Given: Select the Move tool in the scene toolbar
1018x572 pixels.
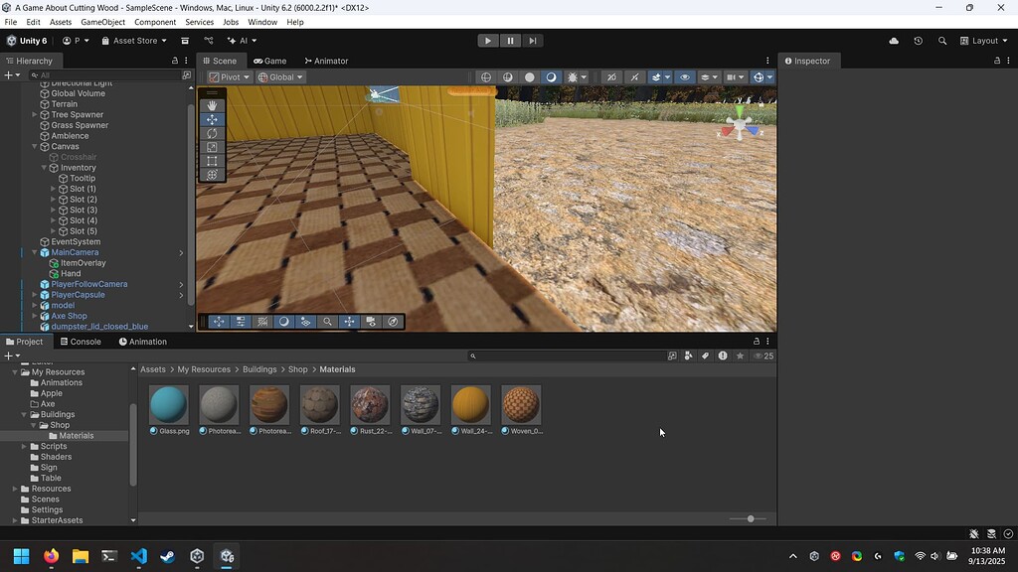Looking at the screenshot, I should 212,119.
